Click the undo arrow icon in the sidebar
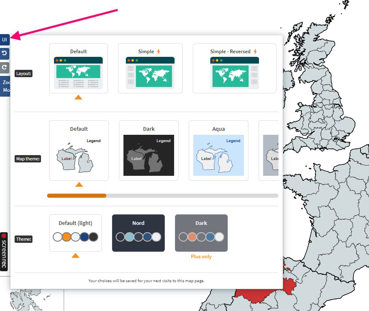This screenshot has width=369, height=311. point(4,53)
